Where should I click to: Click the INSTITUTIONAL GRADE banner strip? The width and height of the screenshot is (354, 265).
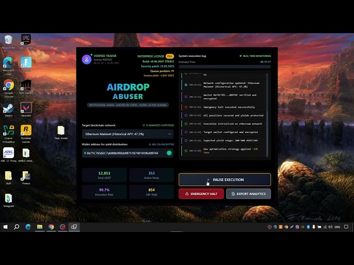(128, 105)
